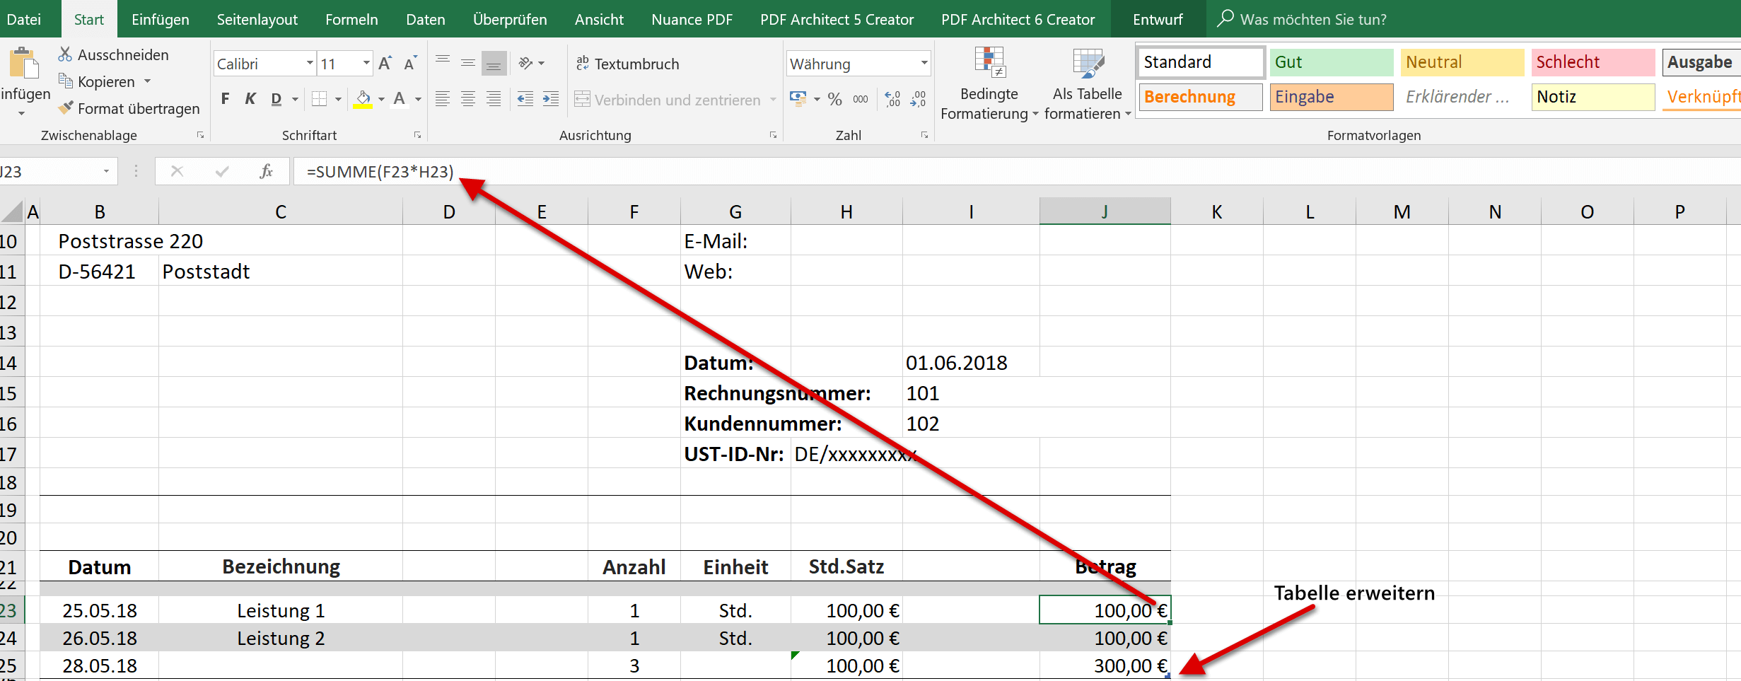Toggle underline (U) formatting
This screenshot has height=681, width=1741.
pyautogui.click(x=276, y=99)
